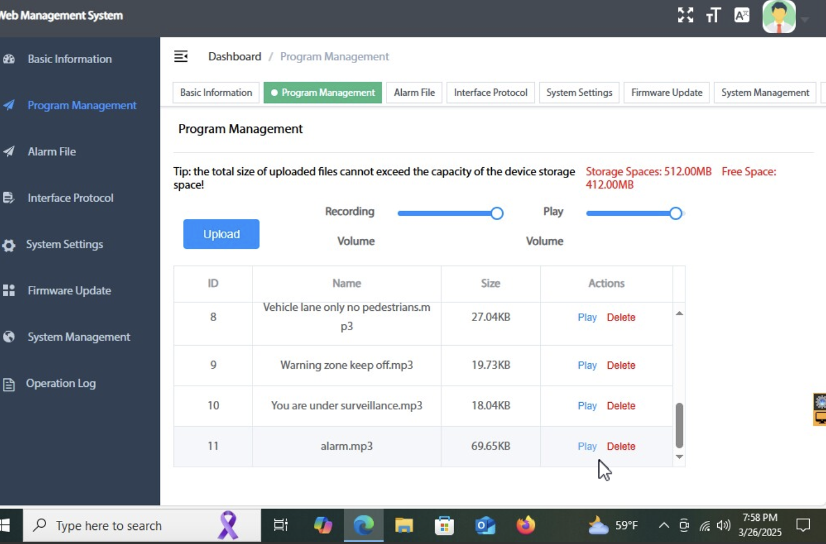Open Alarm File in the sidebar

coord(52,151)
